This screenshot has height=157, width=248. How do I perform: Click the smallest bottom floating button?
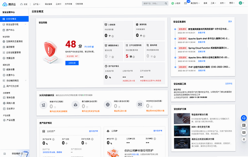point(244,139)
